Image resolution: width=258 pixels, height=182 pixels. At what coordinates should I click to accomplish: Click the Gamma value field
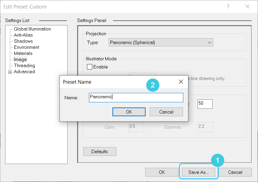pyautogui.click(x=205, y=127)
